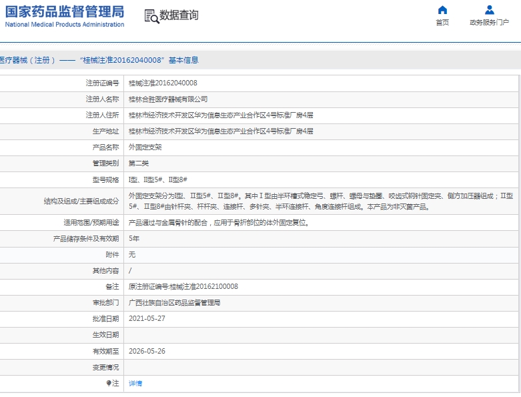
Task: Select registration number 桂械注准20162040008 value
Action: (x=163, y=83)
